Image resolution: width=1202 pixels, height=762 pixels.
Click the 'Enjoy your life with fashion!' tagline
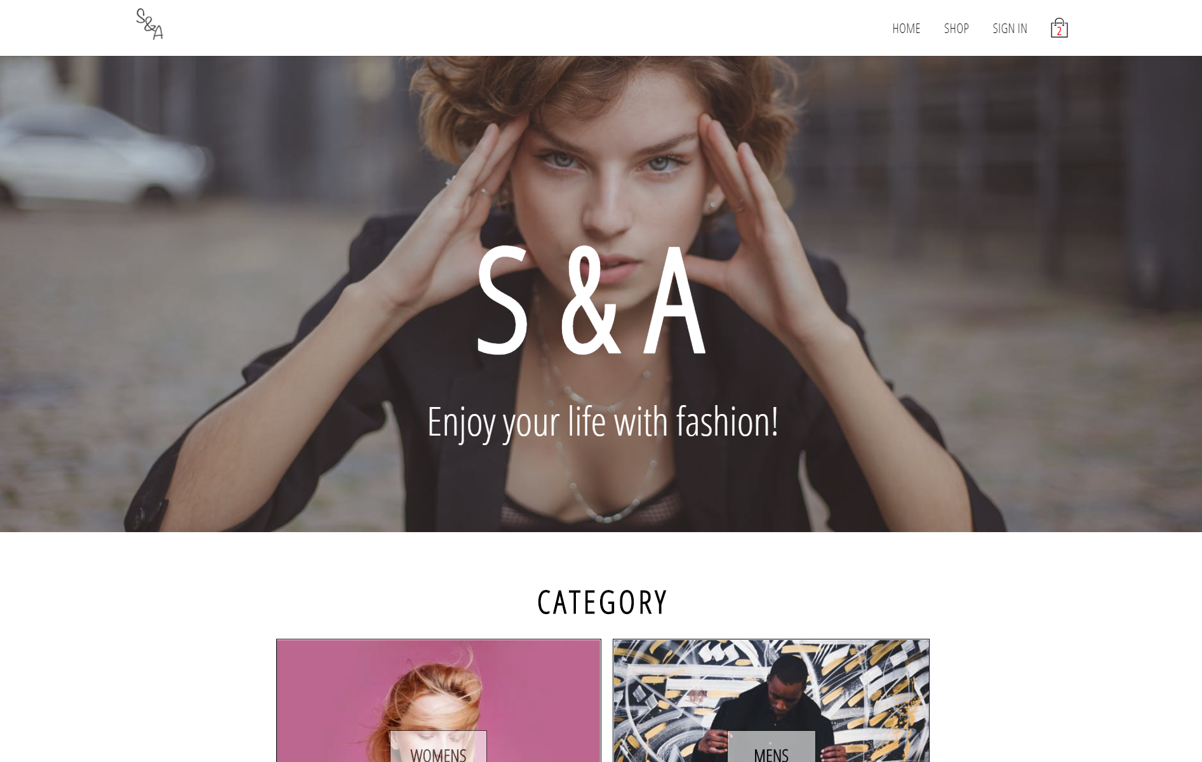[603, 422]
